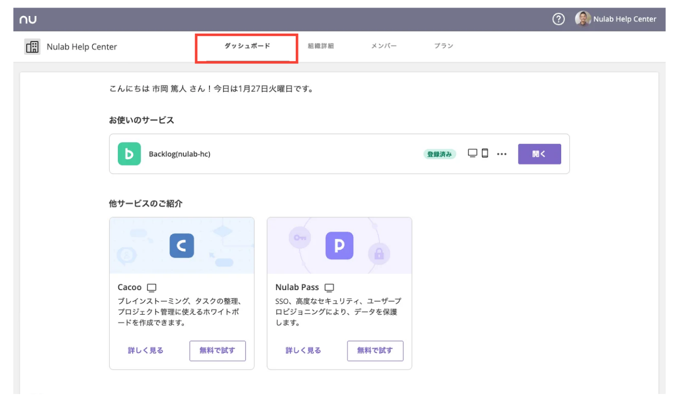
Task: Open the help question mark icon
Action: (x=559, y=19)
